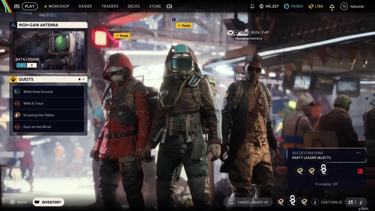375x211 pixels.
Task: Click the gold Raider tokens icon
Action: pos(311,6)
